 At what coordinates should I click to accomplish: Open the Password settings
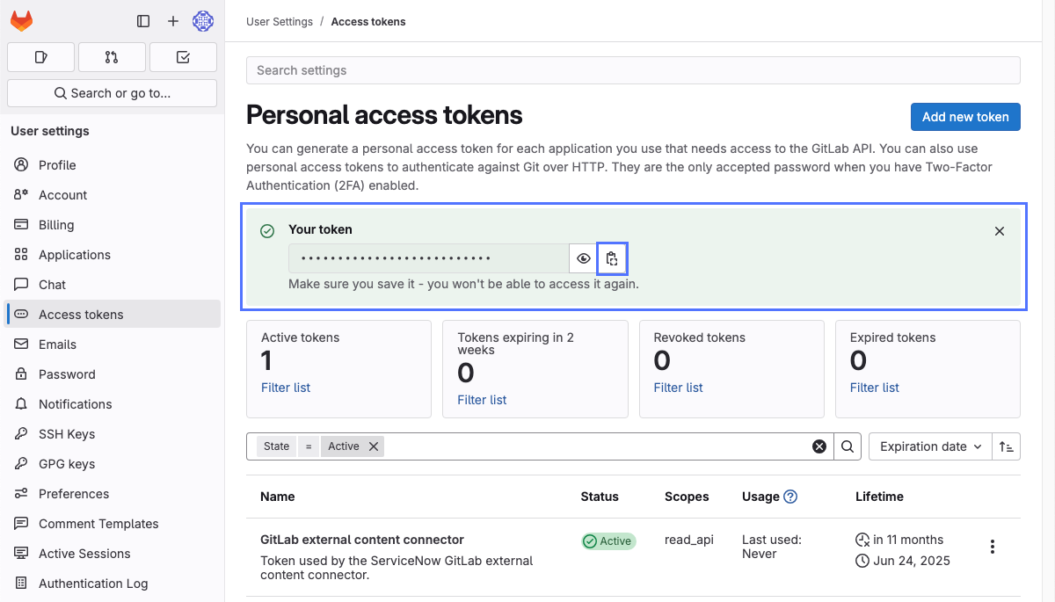point(113,374)
